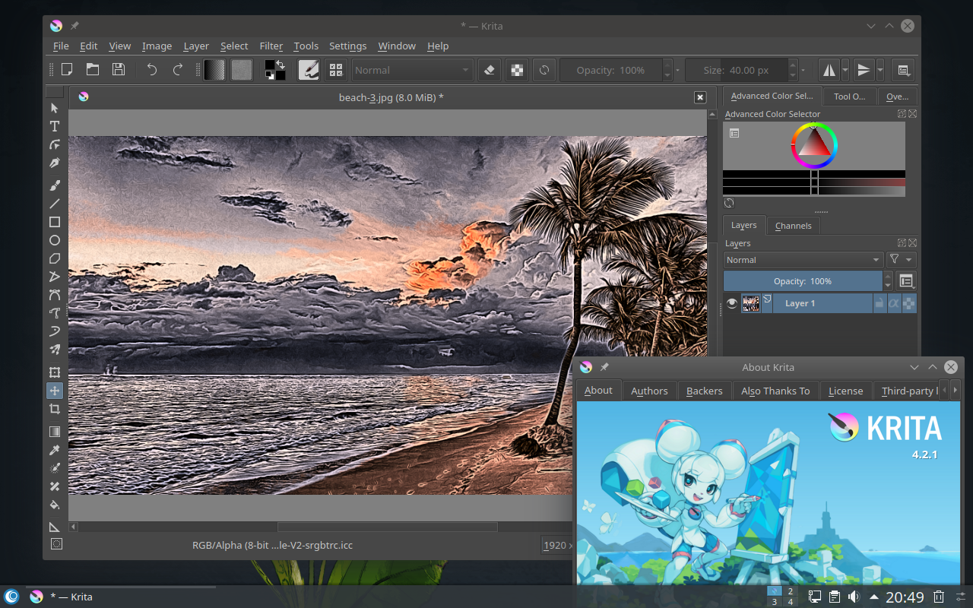Open the Filter menu
Screen dimensions: 973x608
point(271,46)
